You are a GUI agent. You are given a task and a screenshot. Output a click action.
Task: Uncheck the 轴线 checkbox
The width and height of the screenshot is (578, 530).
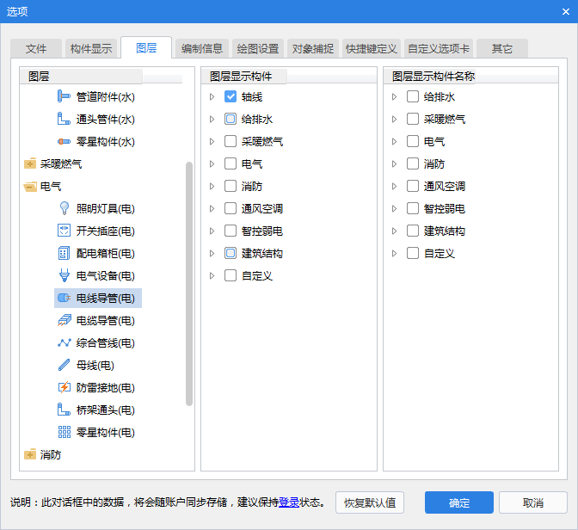pos(231,96)
